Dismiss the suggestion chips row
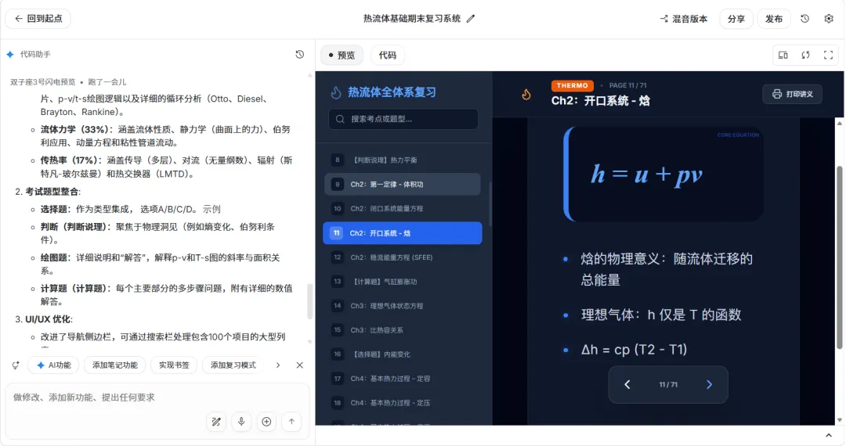Image resolution: width=846 pixels, height=446 pixels. [299, 365]
